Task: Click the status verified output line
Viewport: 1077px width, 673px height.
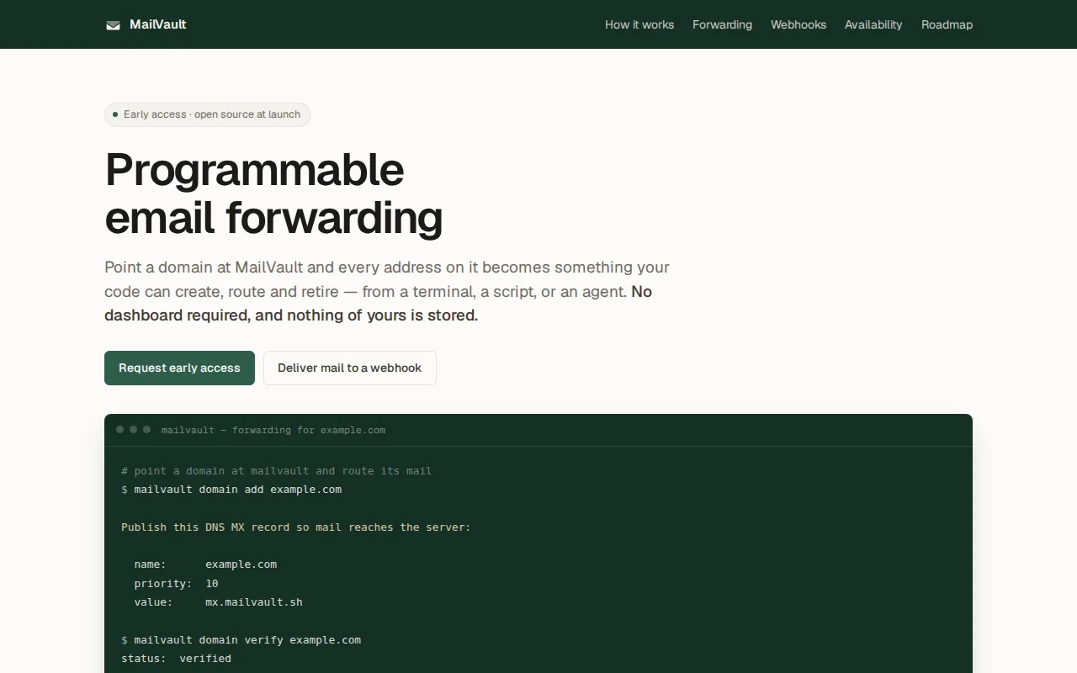Action: click(176, 659)
